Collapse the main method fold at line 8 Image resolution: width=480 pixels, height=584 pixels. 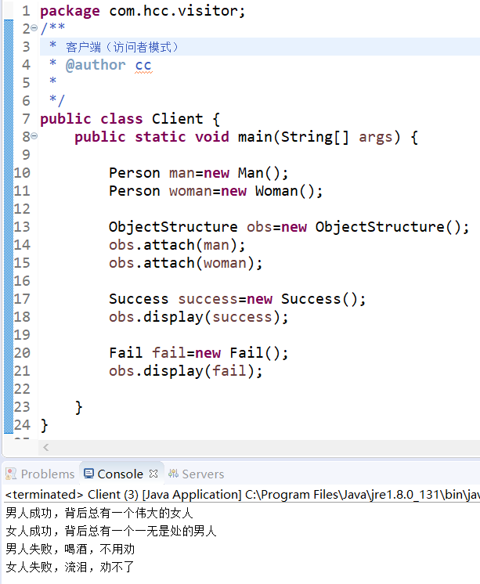point(34,136)
